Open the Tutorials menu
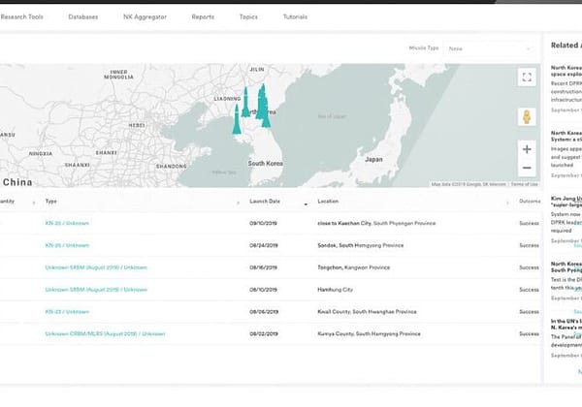Image resolution: width=582 pixels, height=407 pixels. click(295, 16)
